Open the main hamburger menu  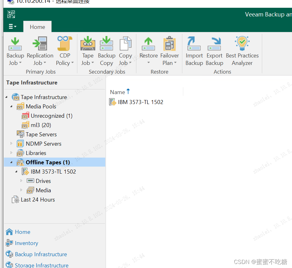click(x=12, y=26)
